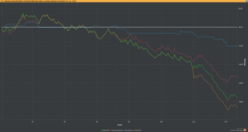Click the orange All-In EV color swatch
This screenshot has width=248, height=132.
pos(134,130)
